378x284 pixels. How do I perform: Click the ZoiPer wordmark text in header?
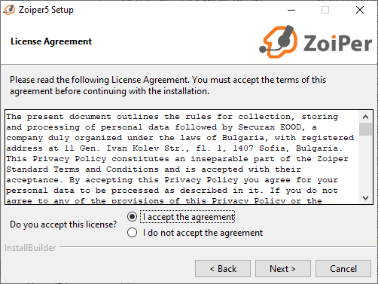click(x=337, y=44)
